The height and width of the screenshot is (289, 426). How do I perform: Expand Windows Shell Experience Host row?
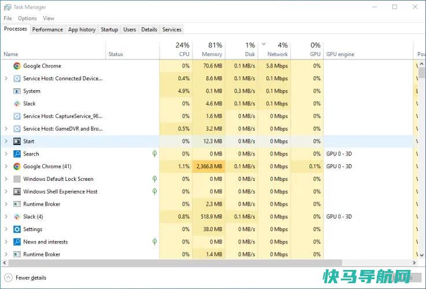click(x=6, y=192)
